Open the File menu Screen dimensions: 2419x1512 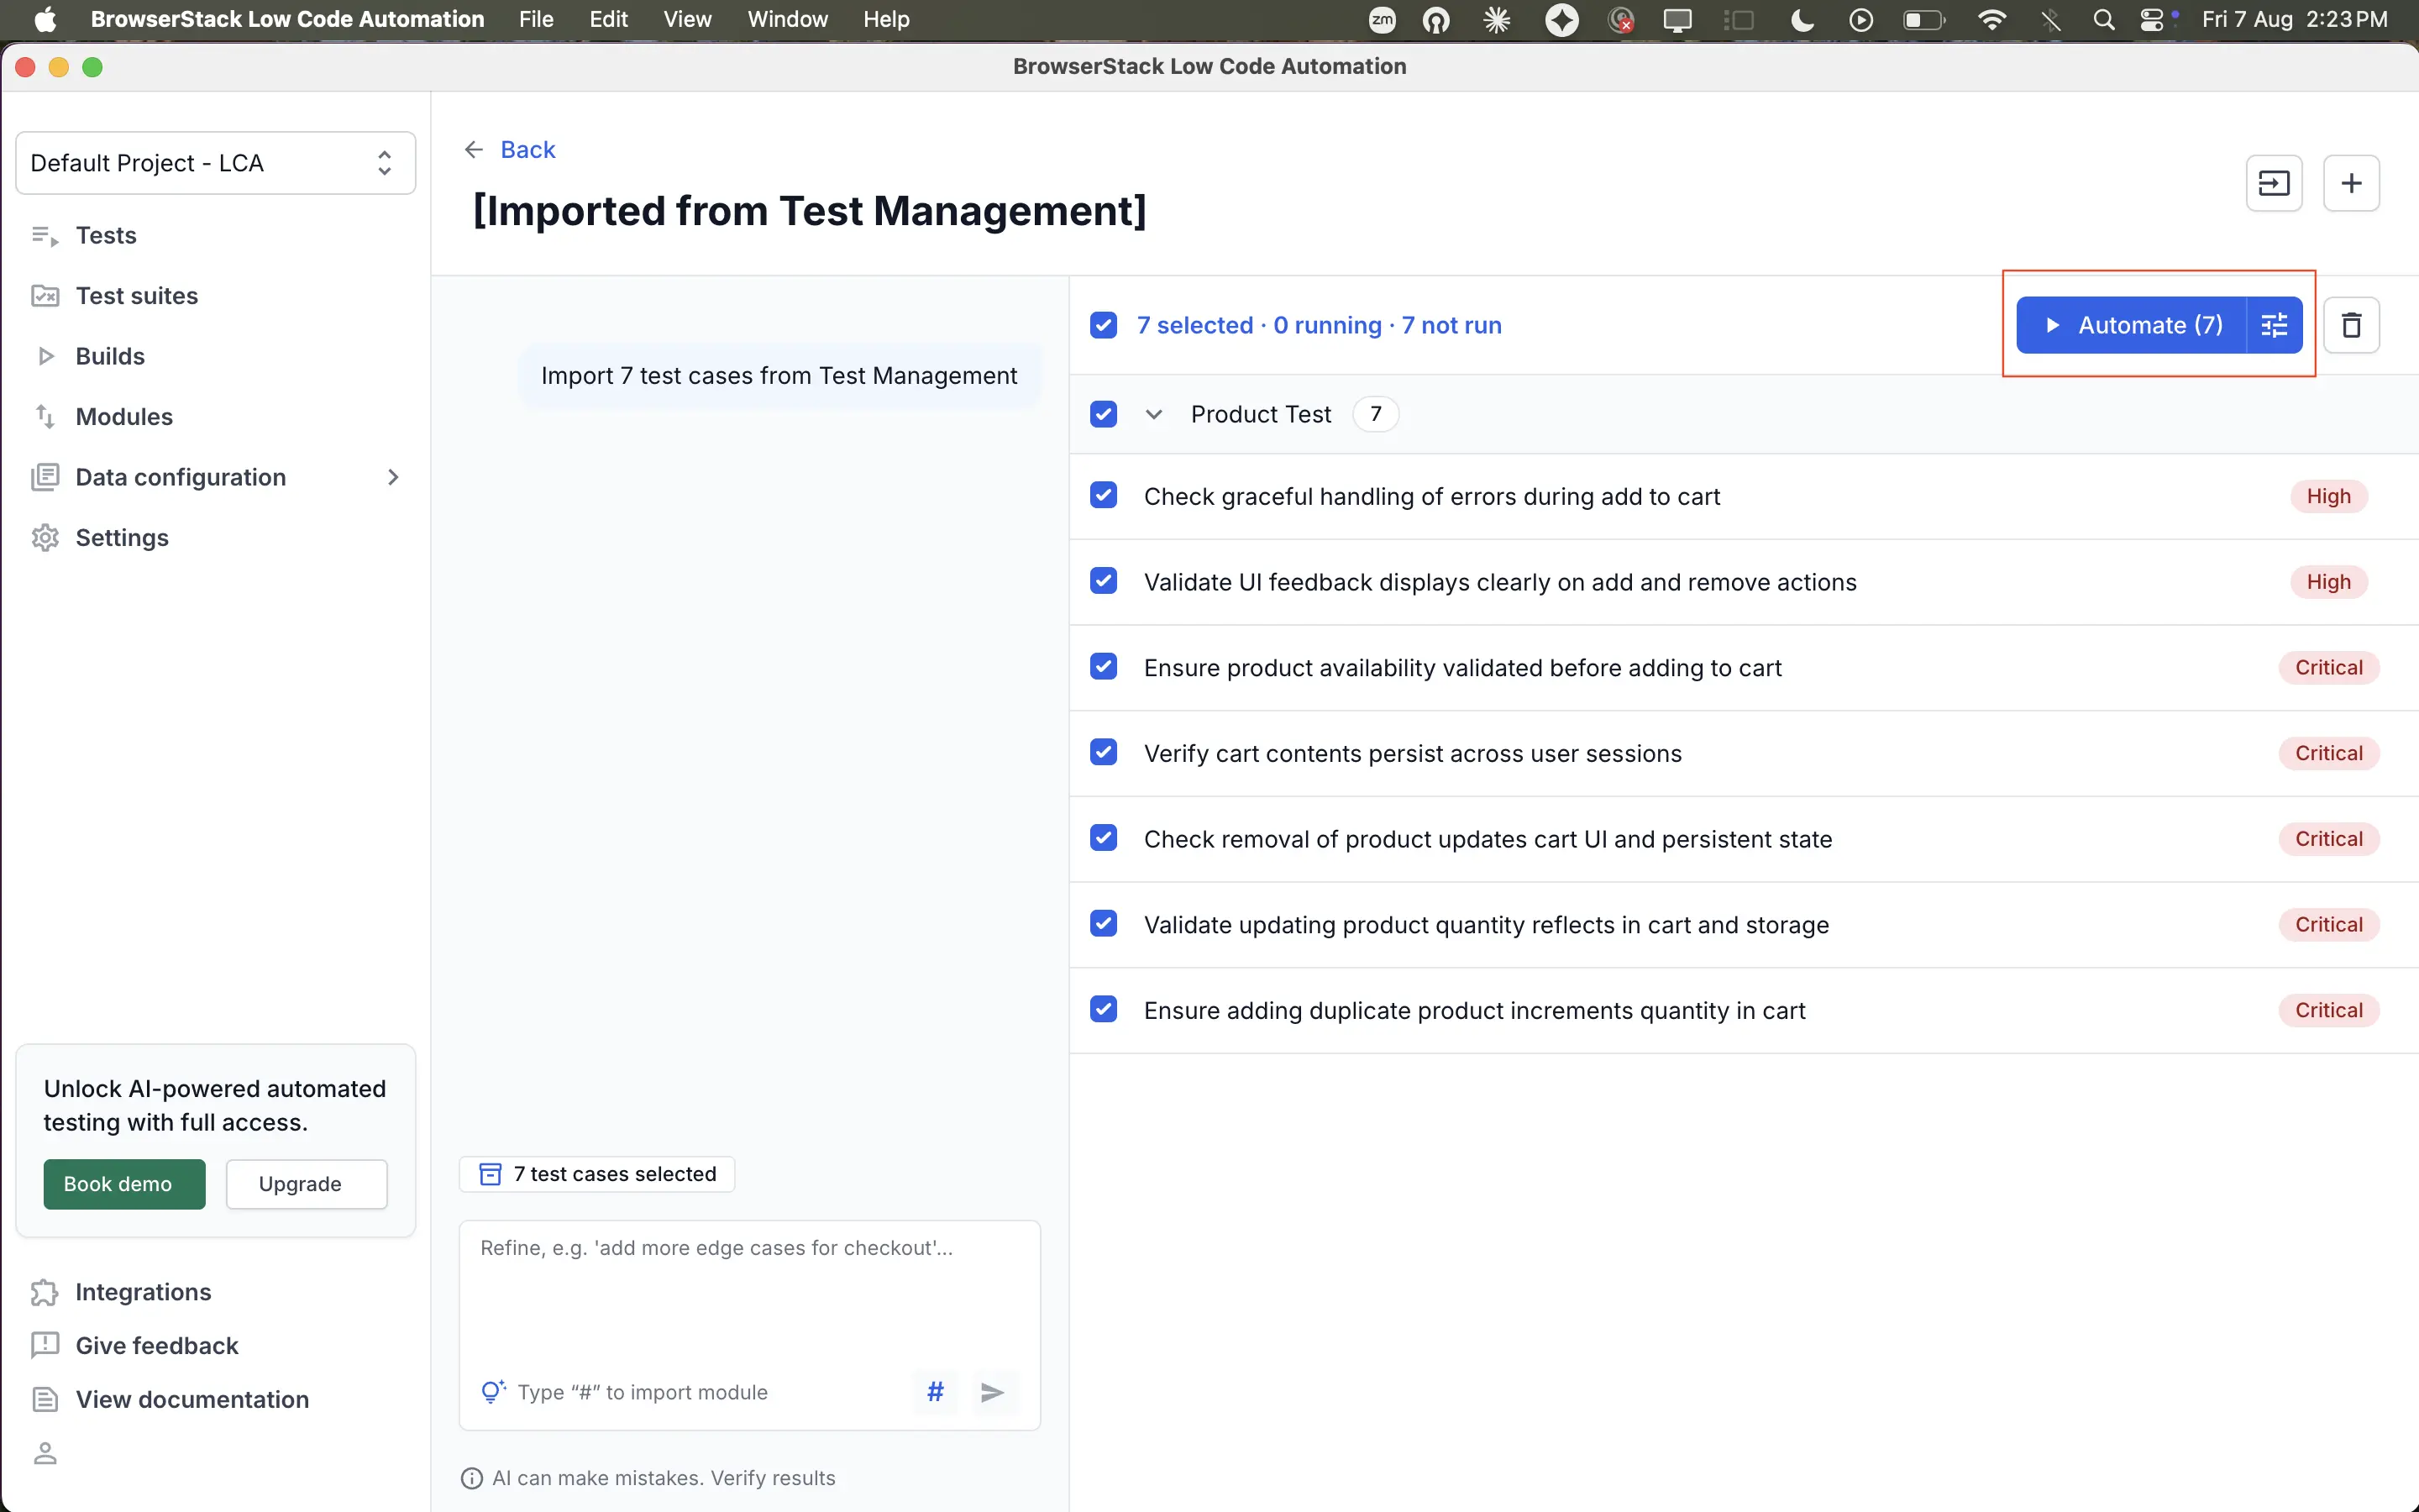pyautogui.click(x=536, y=20)
